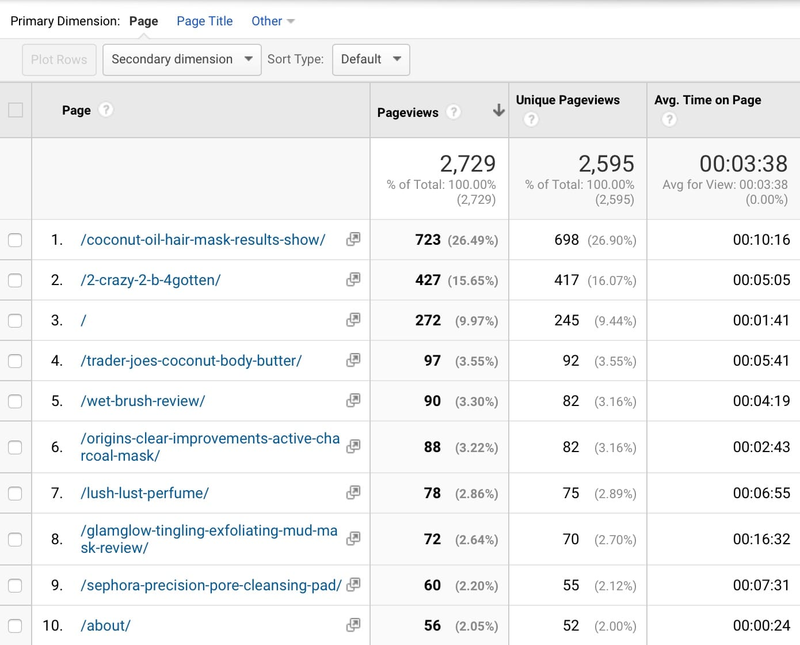Check the box for row 3 homepage

click(x=15, y=321)
